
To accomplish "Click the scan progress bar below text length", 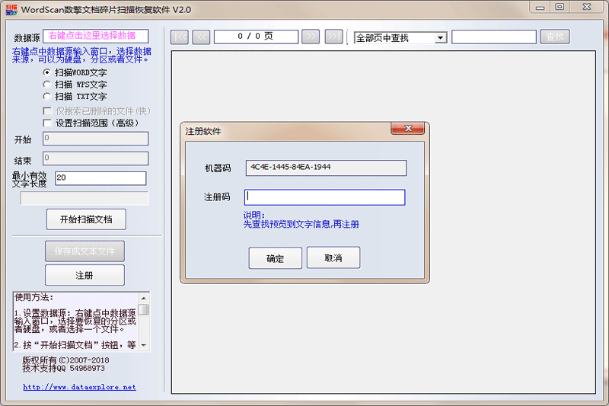I will click(84, 198).
